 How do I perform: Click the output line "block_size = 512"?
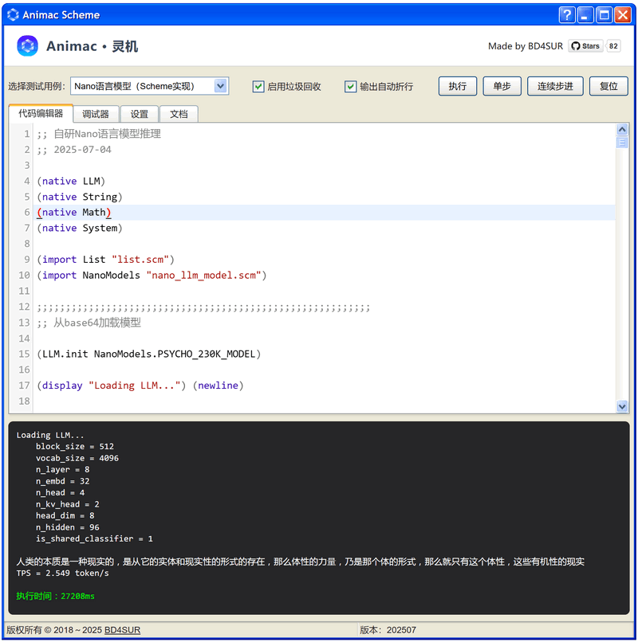(x=75, y=446)
